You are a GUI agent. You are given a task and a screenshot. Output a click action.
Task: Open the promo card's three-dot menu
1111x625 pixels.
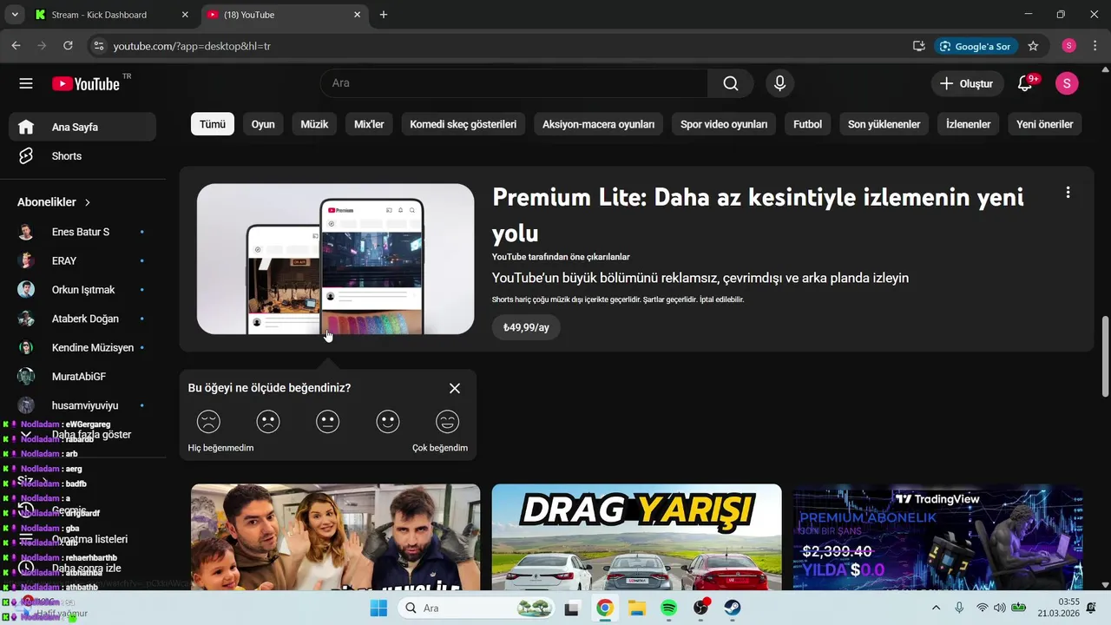(1068, 193)
